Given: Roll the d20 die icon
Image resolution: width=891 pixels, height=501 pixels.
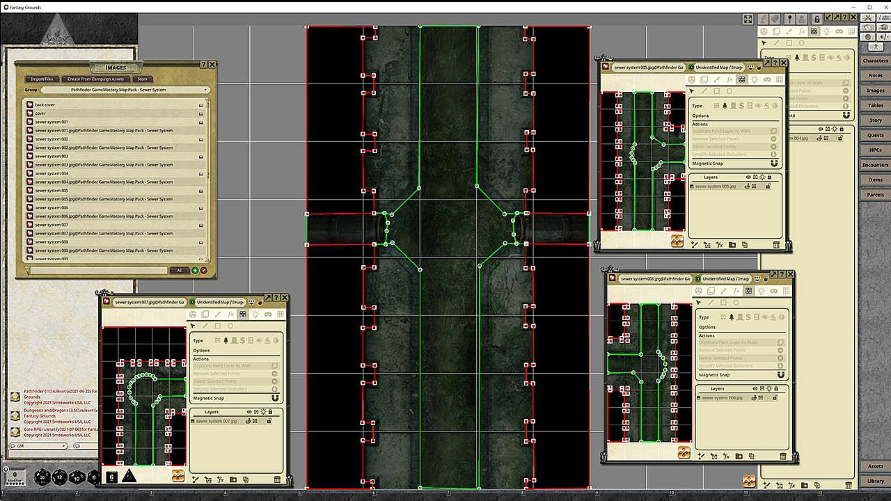Looking at the screenshot, I should pos(42,477).
